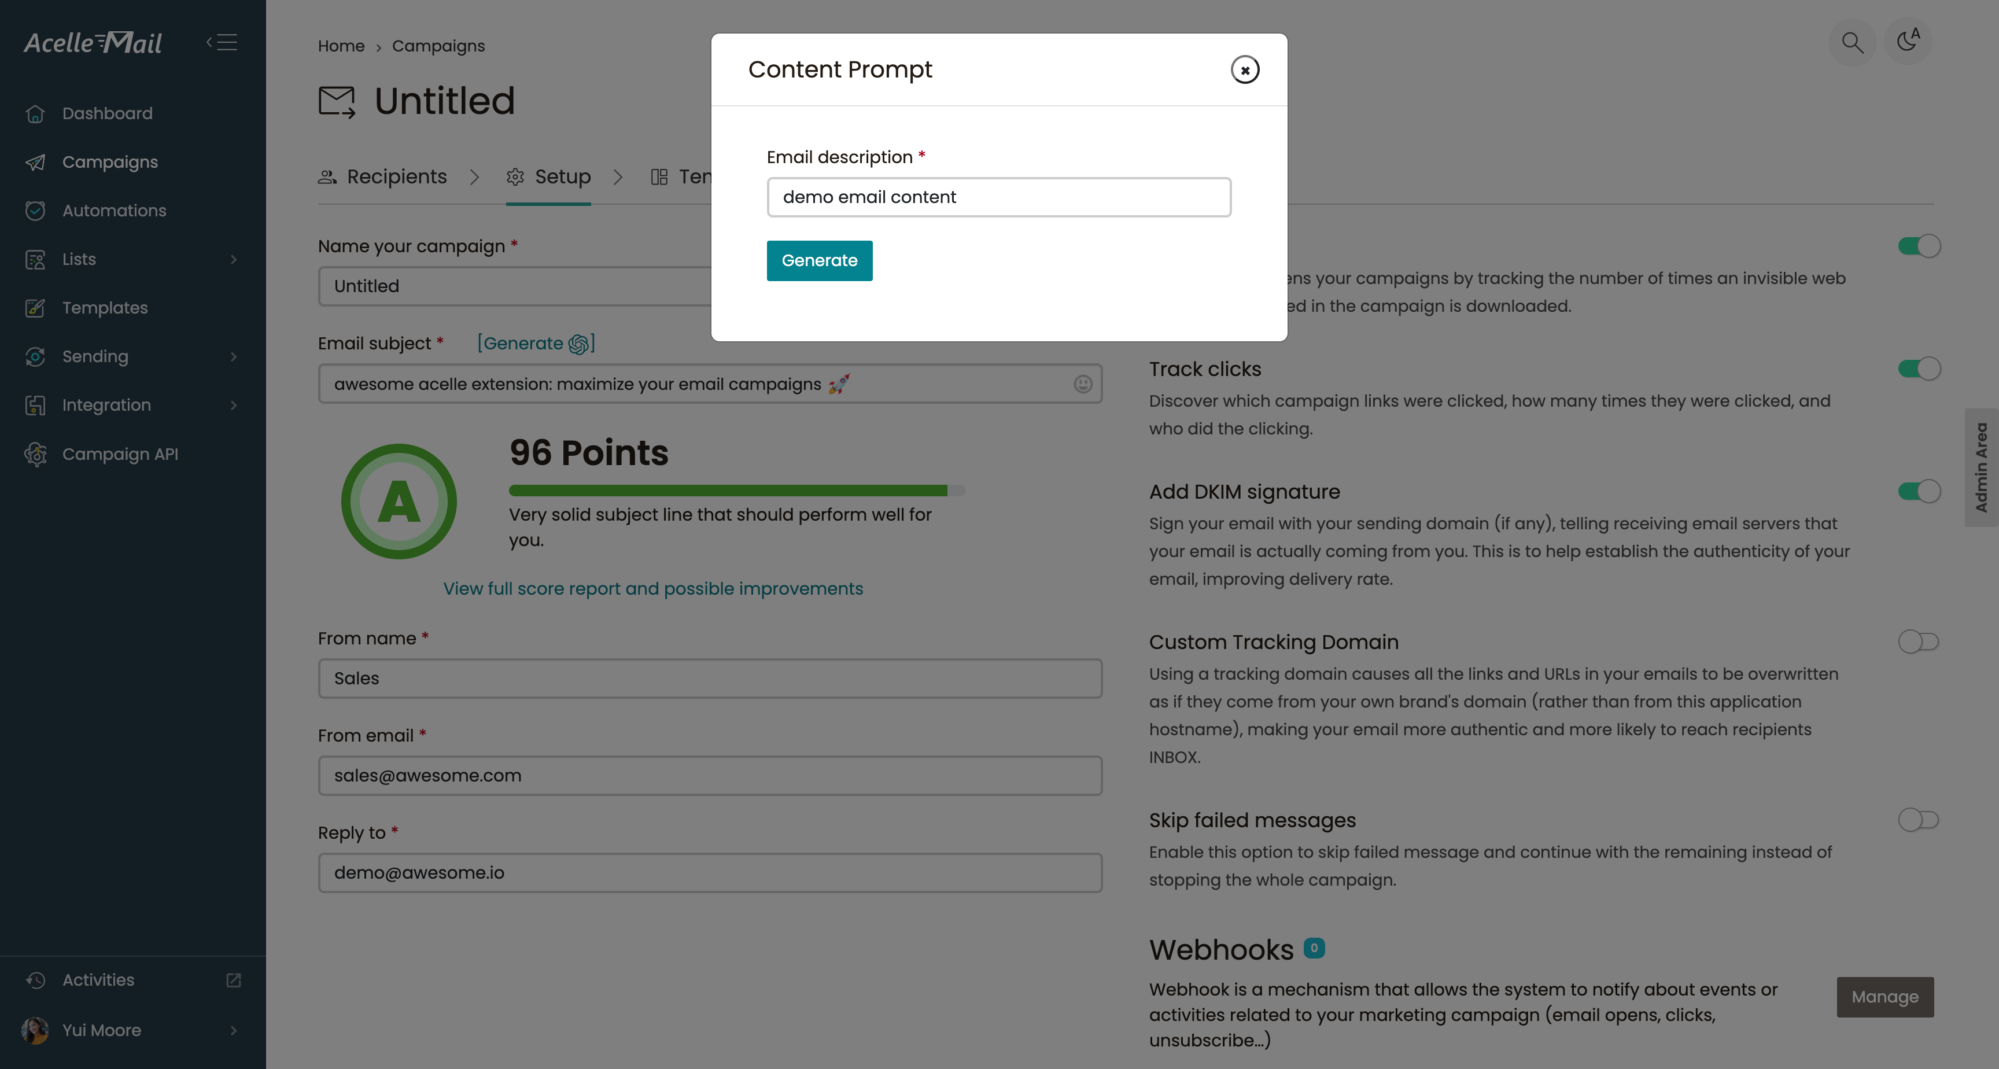Collapse the sidebar with the menu icon

point(223,42)
